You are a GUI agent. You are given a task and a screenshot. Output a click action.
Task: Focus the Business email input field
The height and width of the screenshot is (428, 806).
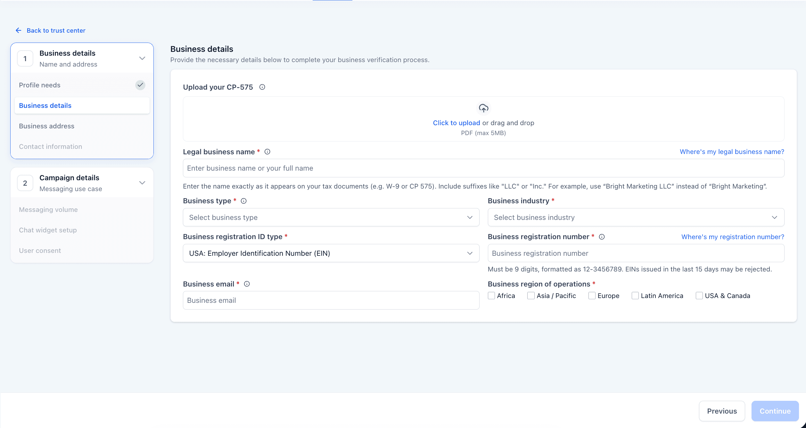coord(331,300)
